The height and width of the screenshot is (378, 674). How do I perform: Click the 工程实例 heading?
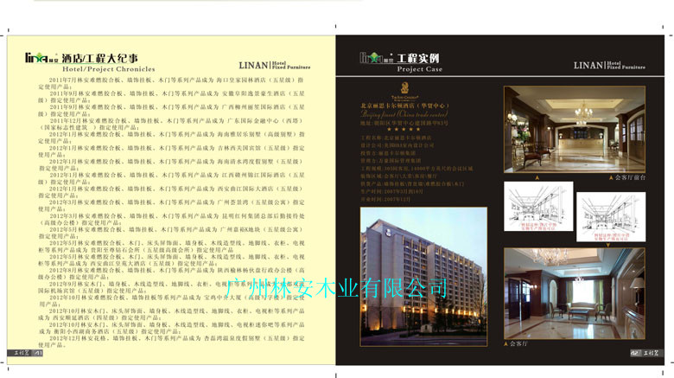418,57
